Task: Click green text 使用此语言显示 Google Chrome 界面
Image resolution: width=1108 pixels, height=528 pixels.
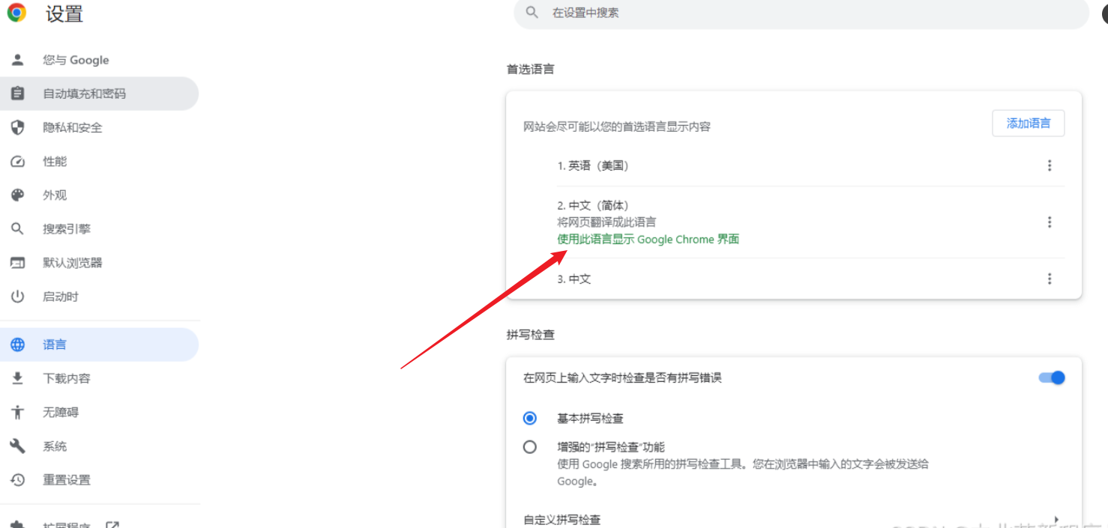Action: pos(648,239)
